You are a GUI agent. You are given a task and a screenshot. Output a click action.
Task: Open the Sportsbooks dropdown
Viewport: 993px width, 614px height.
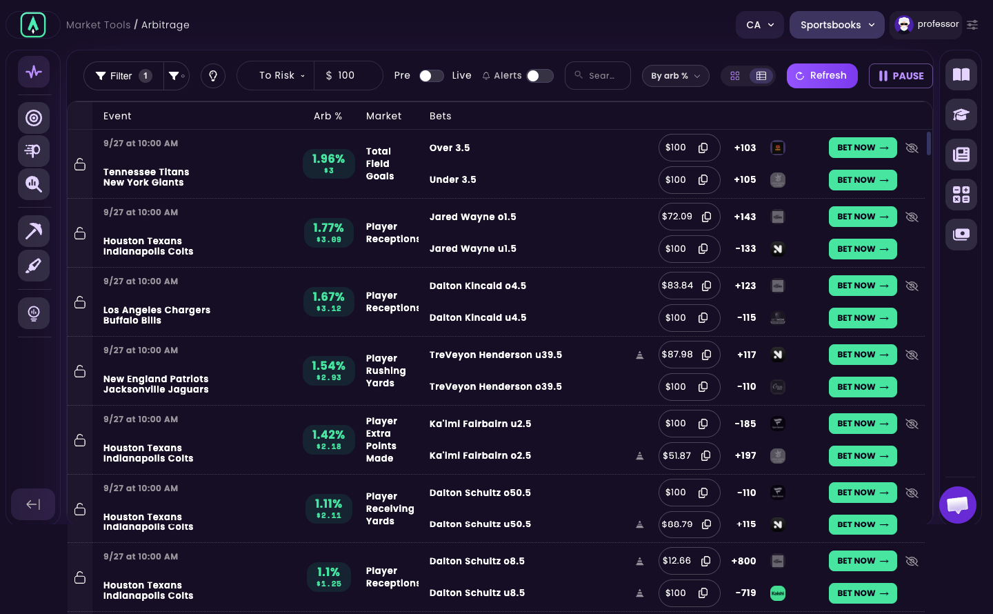[837, 25]
